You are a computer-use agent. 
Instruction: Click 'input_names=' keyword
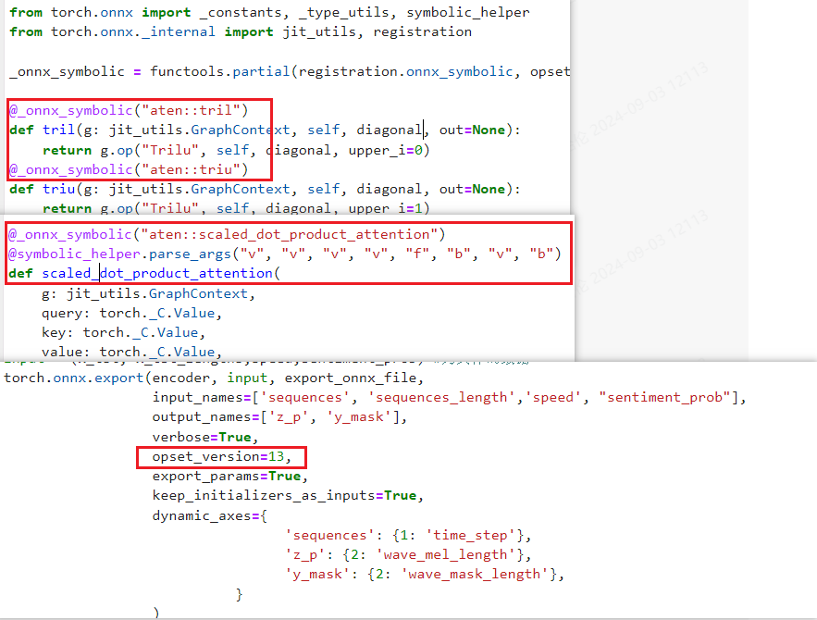pyautogui.click(x=202, y=398)
